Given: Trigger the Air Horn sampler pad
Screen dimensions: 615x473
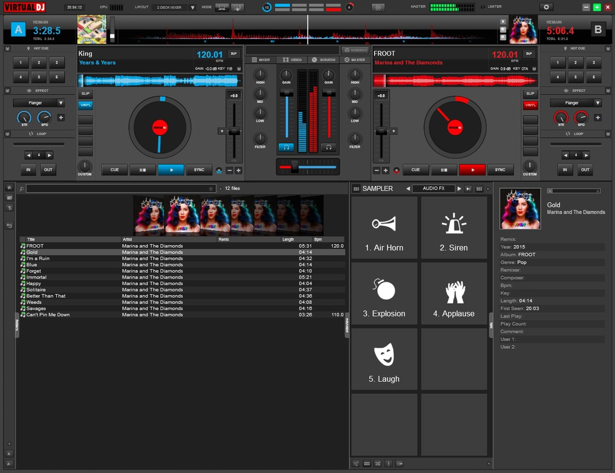Looking at the screenshot, I should click(384, 228).
